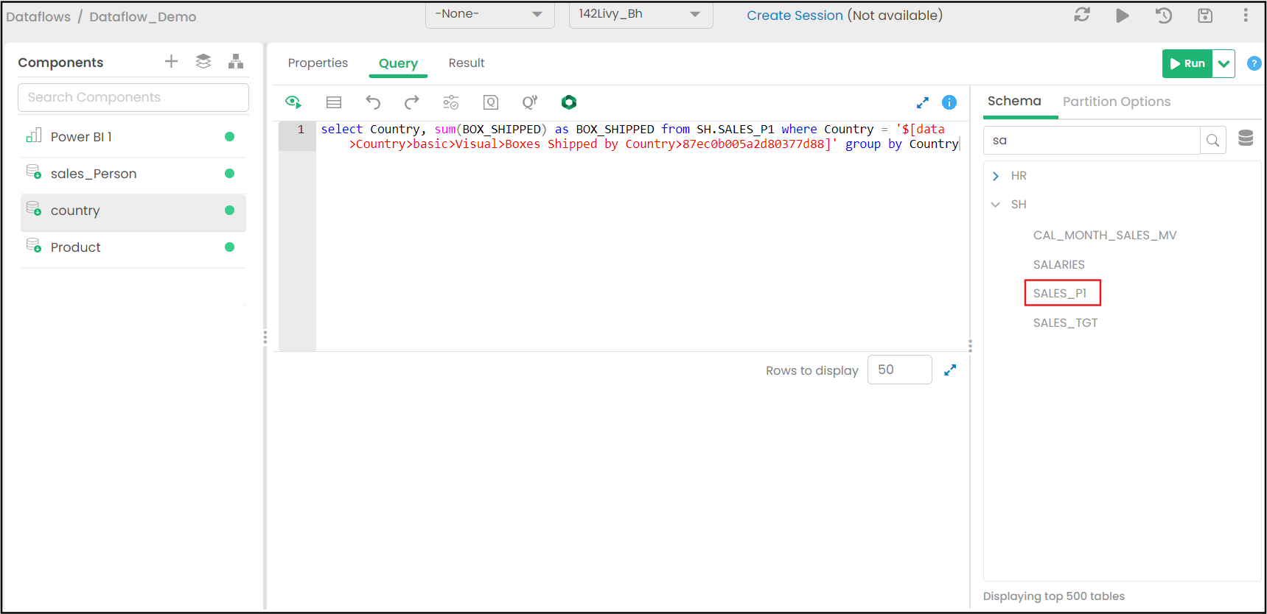Open the layers stack icon in Components
The height and width of the screenshot is (614, 1267).
click(x=203, y=62)
